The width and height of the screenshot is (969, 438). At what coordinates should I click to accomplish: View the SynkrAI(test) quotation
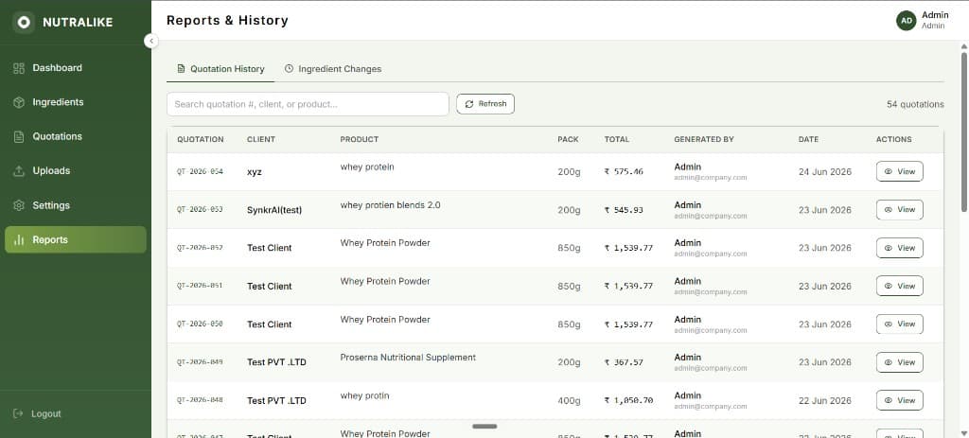(899, 210)
